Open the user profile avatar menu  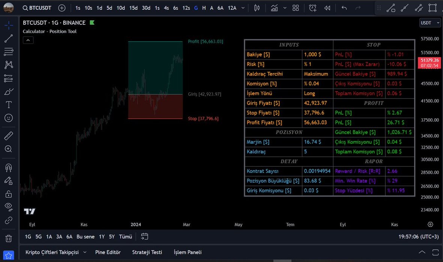9,7
